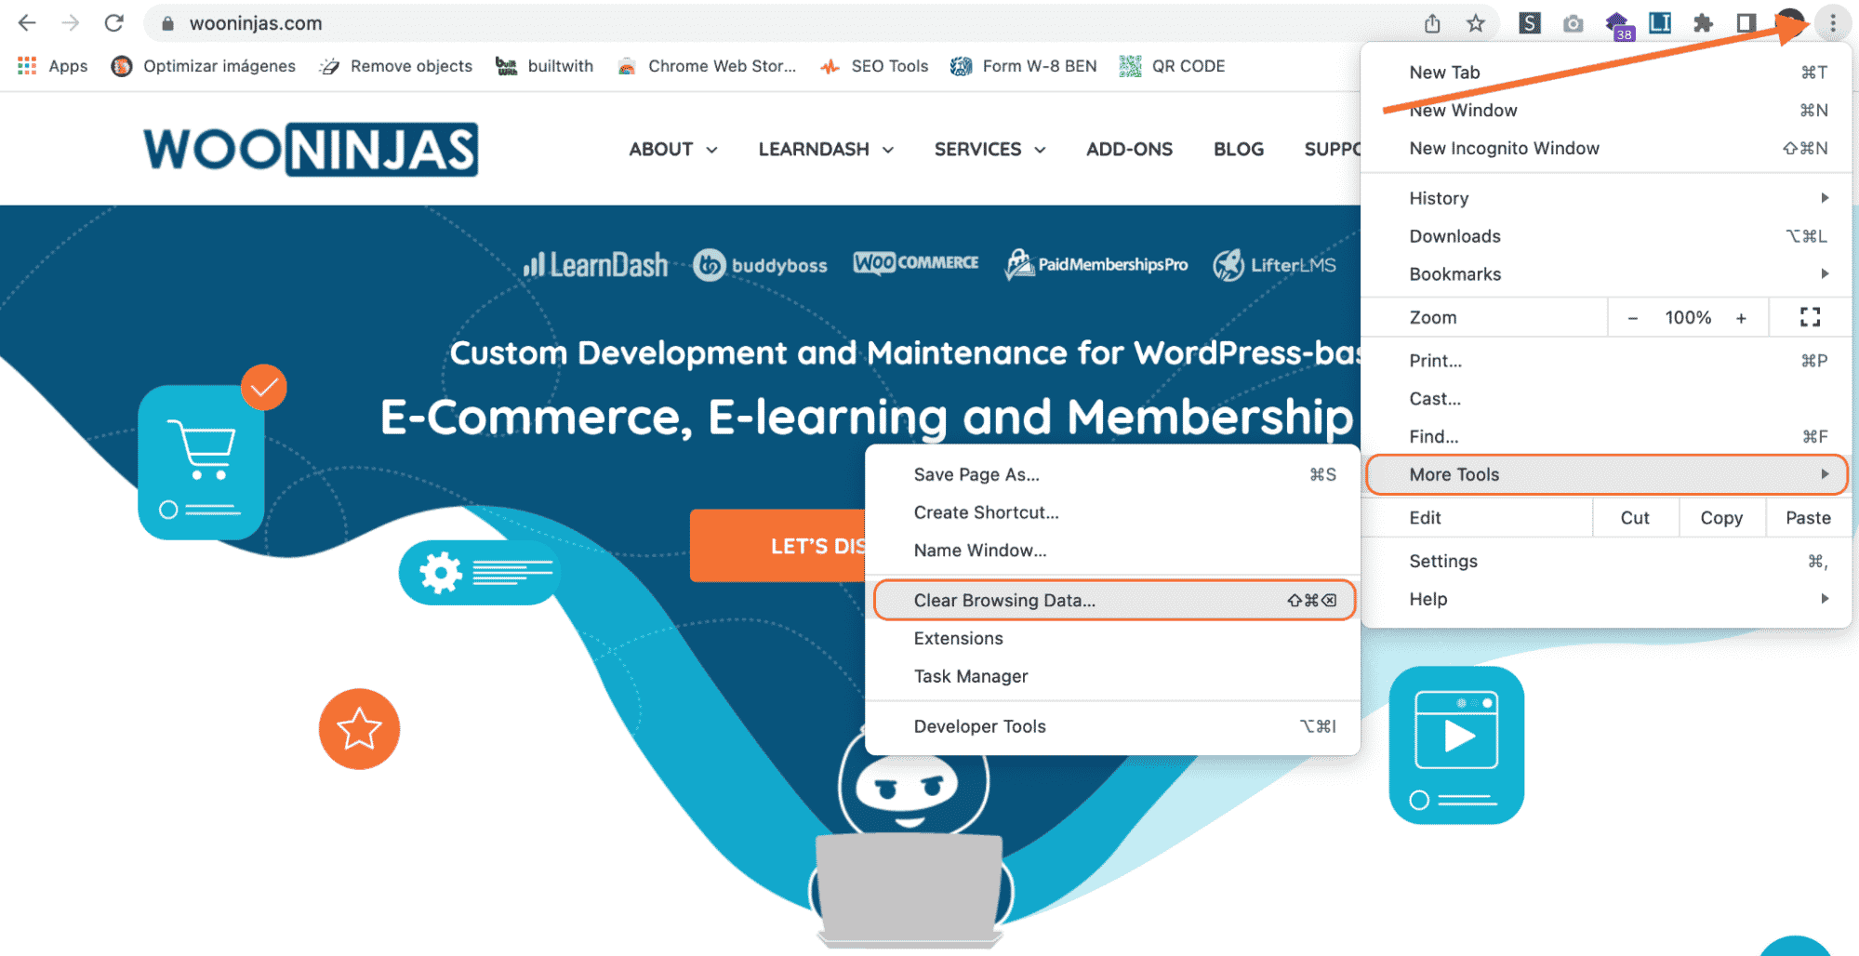Screen dimensions: 1859x956
Task: Choose Find… from the Chrome menu
Action: tap(1606, 437)
